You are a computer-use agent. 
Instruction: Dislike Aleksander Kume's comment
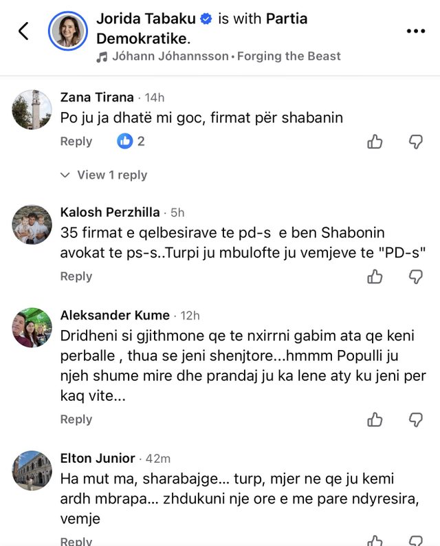tap(416, 419)
